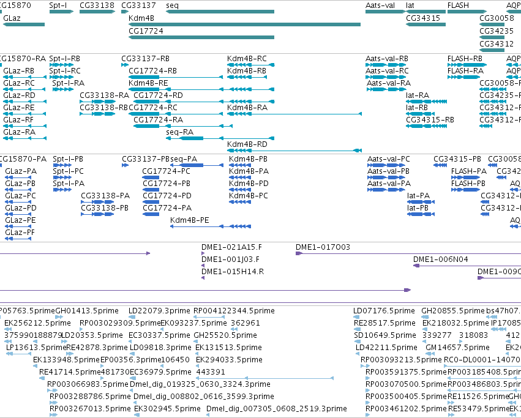The height and width of the screenshot is (418, 521).
Task: Click the DME1-015H14.R marker
Action: tap(203, 278)
